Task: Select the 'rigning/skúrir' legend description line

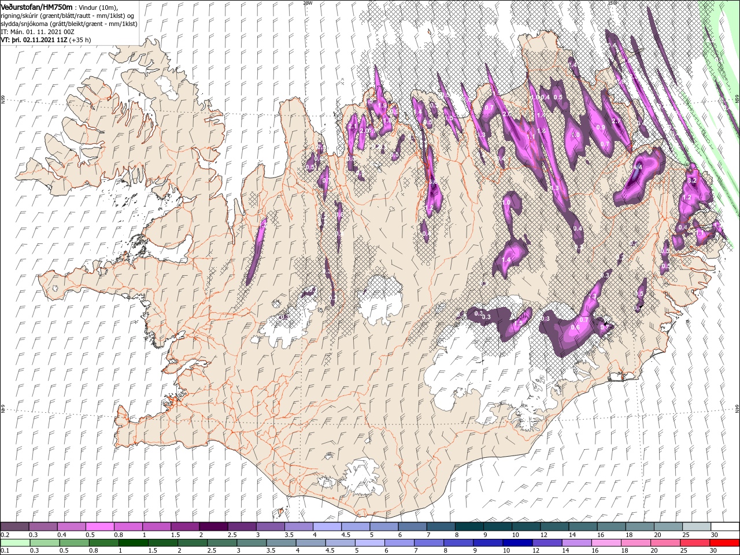Action: click(68, 15)
